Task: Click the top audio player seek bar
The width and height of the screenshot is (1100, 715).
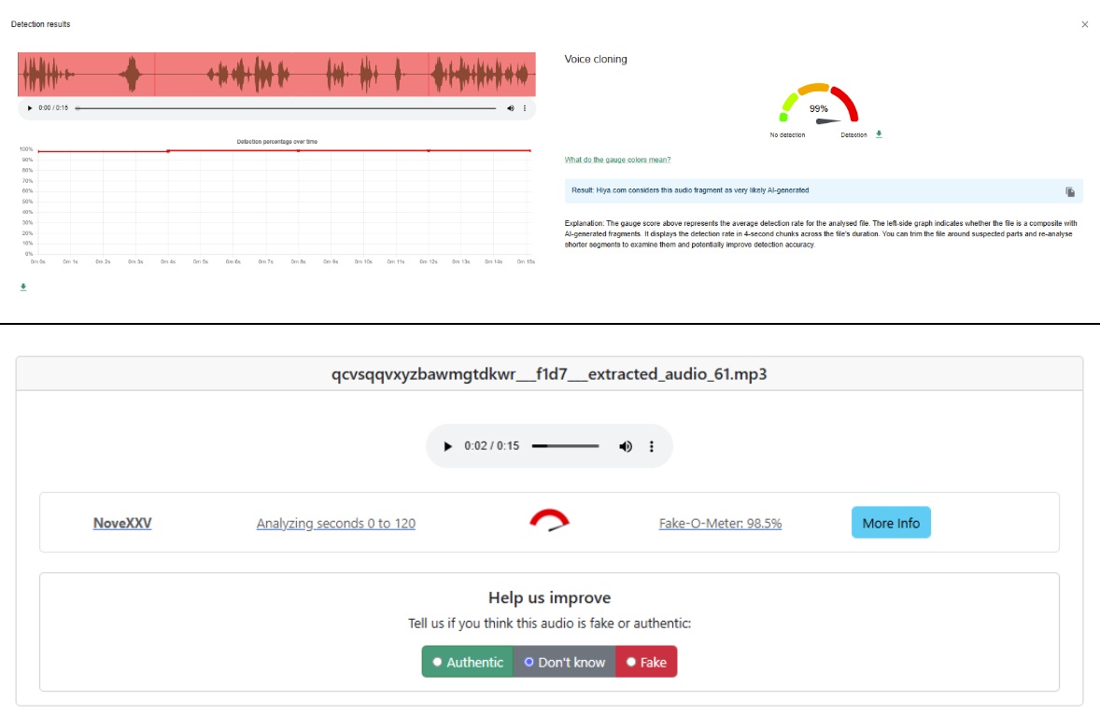Action: point(286,108)
